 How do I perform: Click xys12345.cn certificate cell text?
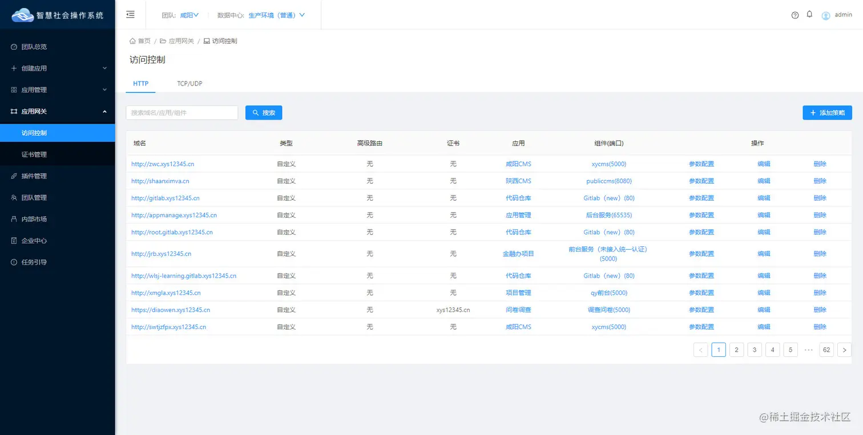coord(453,310)
